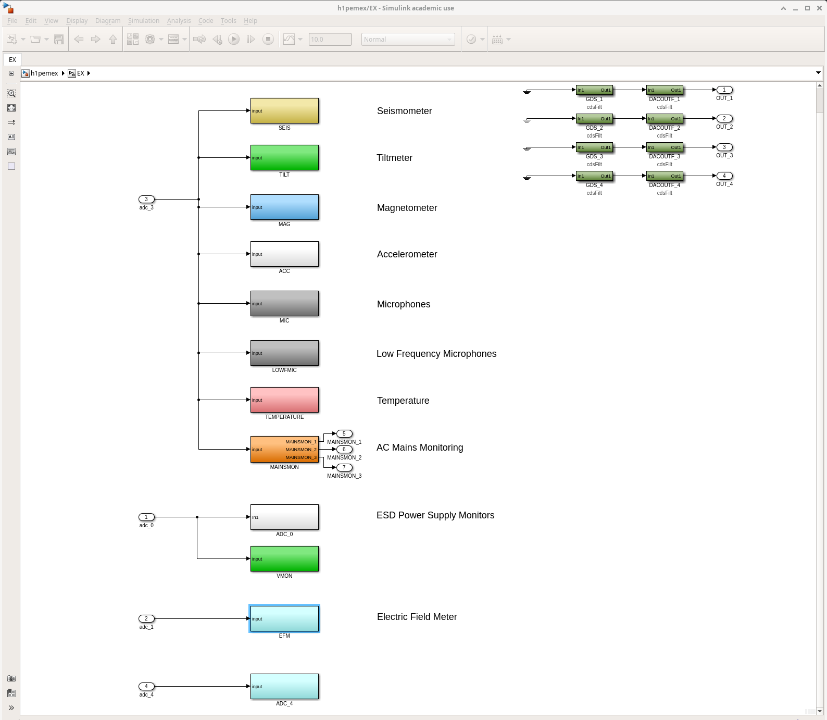
Task: Open the simulation mode Normal dropdown
Action: 408,40
